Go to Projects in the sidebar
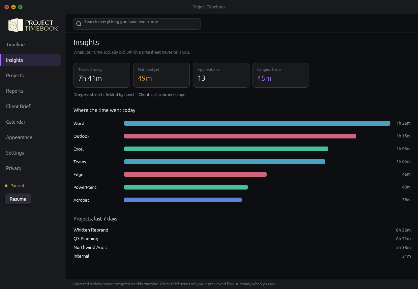 coord(30,75)
